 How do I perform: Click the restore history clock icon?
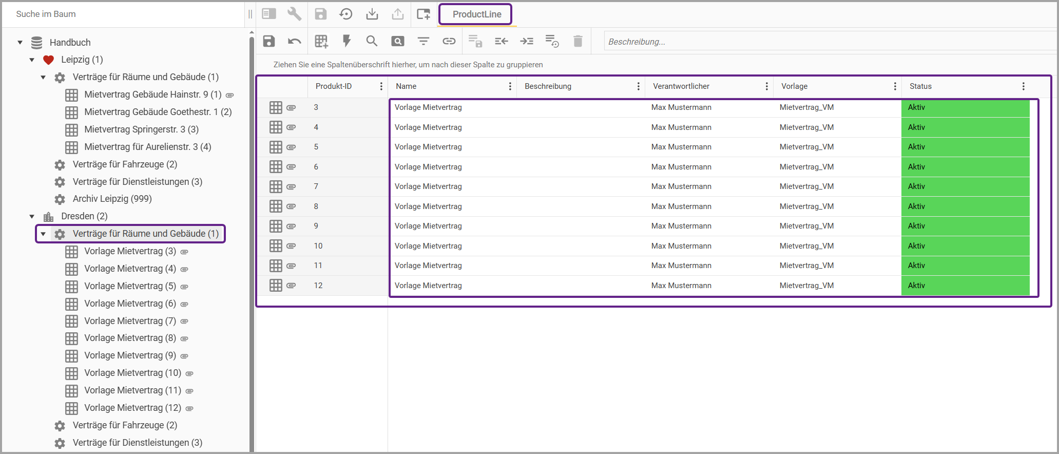click(346, 14)
